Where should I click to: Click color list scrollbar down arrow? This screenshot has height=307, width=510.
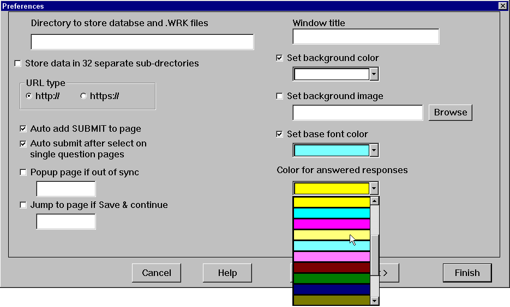click(x=375, y=301)
